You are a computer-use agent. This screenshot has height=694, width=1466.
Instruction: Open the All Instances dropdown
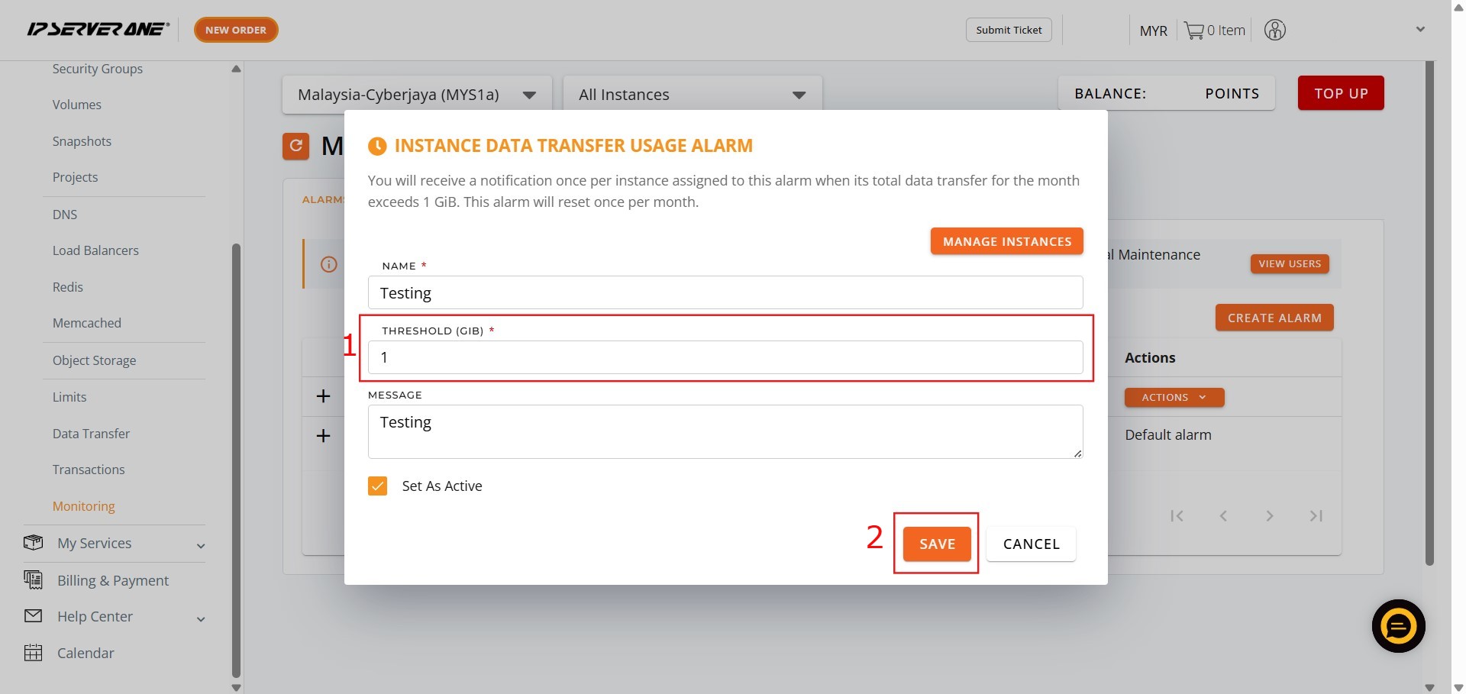click(x=692, y=95)
